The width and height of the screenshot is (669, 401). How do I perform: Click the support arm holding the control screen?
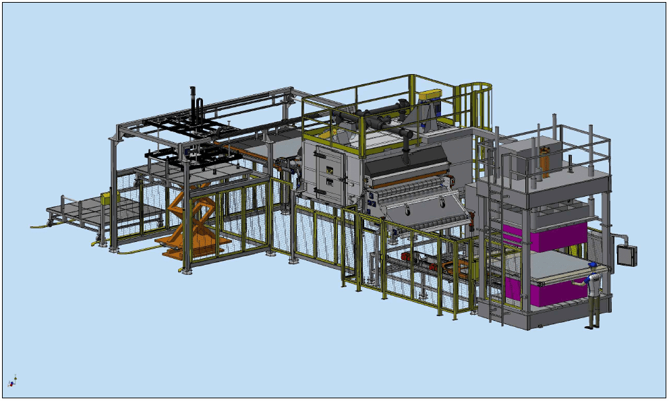point(618,236)
